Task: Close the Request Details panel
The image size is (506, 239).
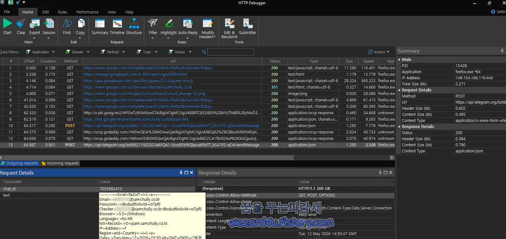Action: [x=192, y=173]
